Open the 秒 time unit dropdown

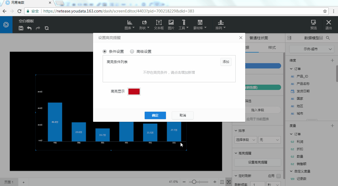tap(273, 184)
